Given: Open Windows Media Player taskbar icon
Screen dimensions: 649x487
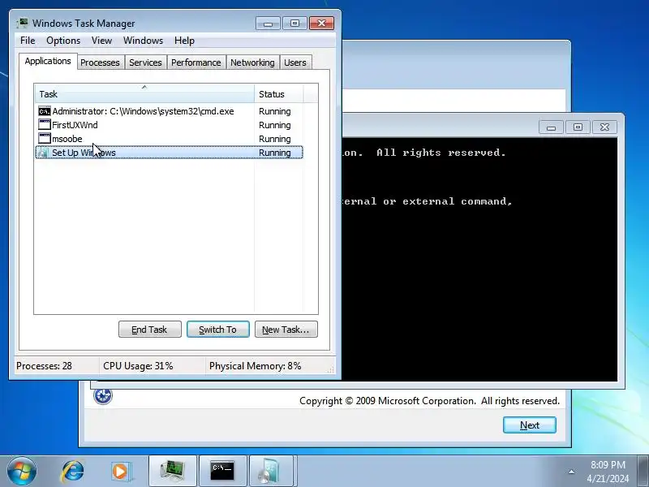Looking at the screenshot, I should tap(121, 472).
